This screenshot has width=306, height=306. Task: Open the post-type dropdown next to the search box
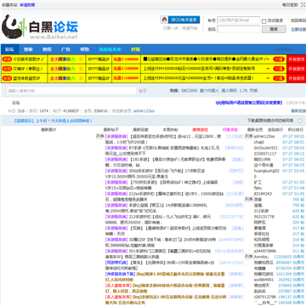pos(143,91)
